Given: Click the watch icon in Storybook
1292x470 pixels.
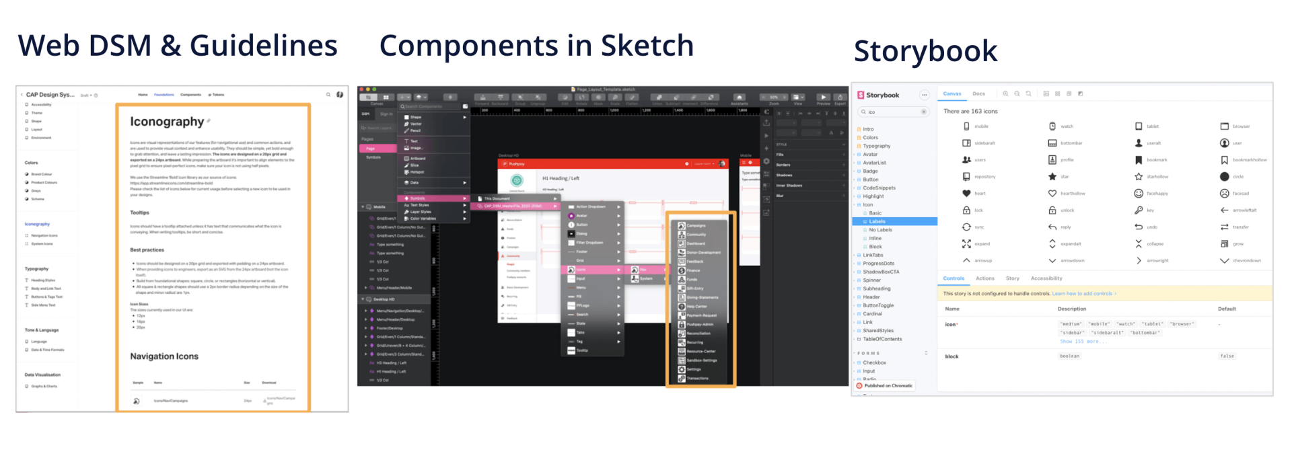Looking at the screenshot, I should coord(1052,126).
